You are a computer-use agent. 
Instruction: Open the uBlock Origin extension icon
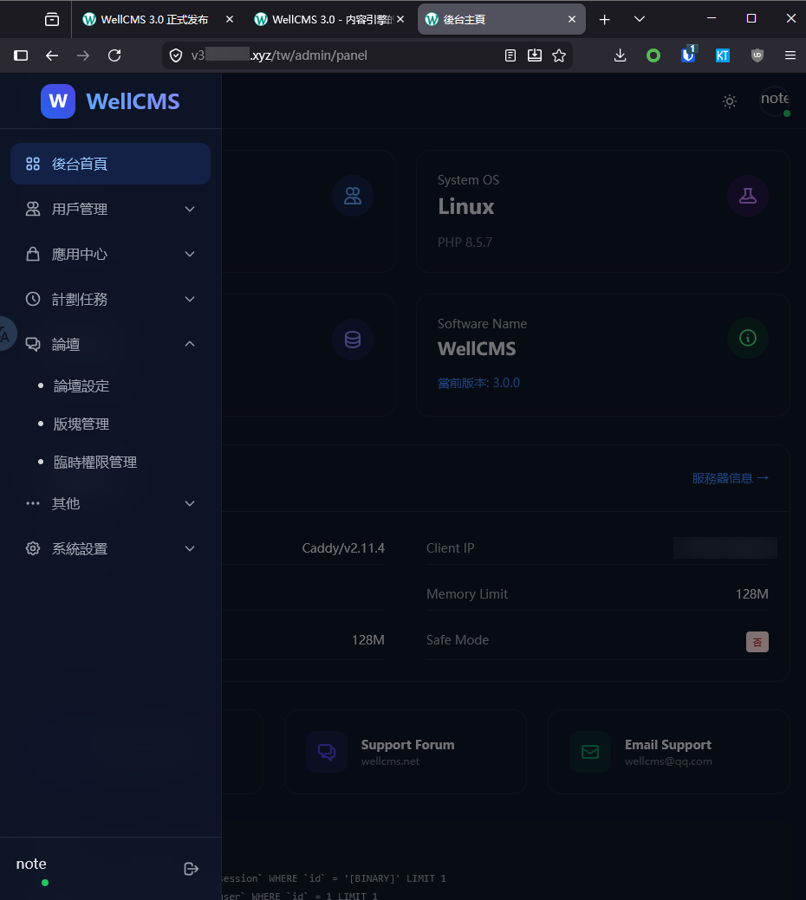tap(757, 55)
